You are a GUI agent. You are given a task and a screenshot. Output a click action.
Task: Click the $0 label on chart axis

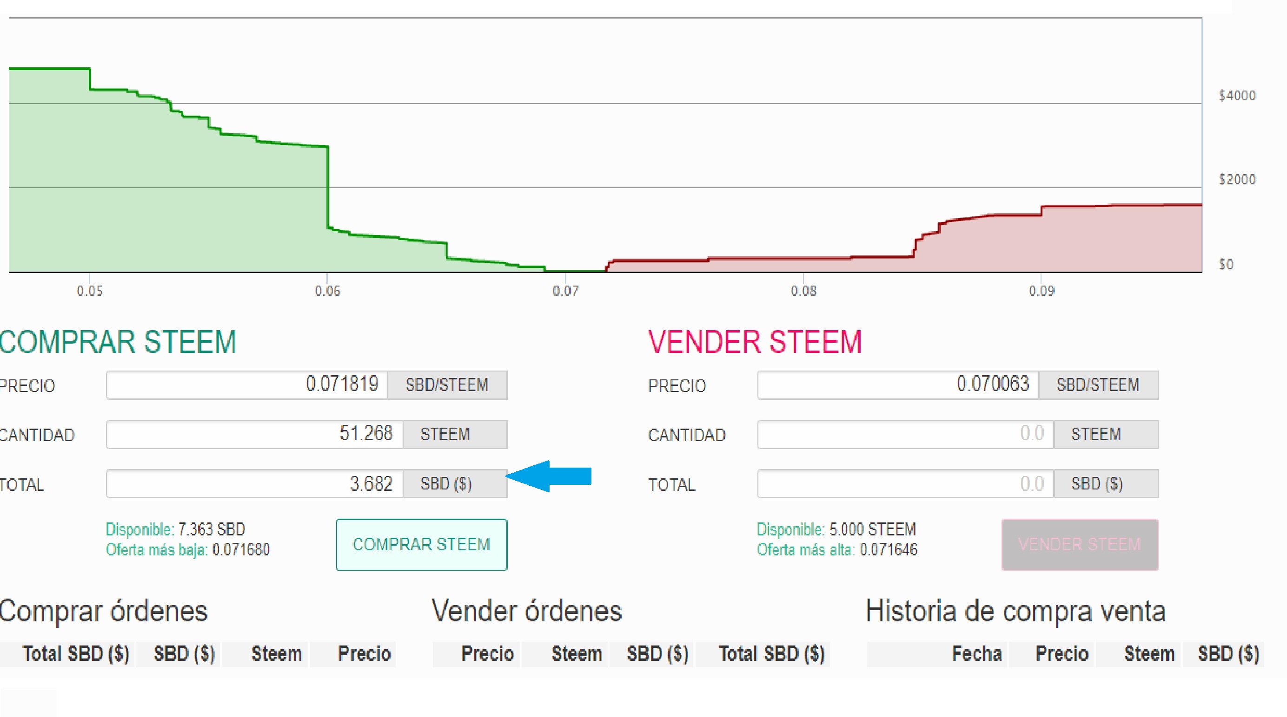1226,264
